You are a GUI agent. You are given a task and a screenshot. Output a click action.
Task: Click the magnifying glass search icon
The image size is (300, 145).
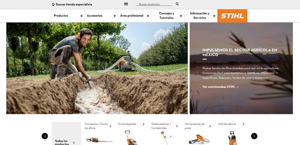(177, 4)
